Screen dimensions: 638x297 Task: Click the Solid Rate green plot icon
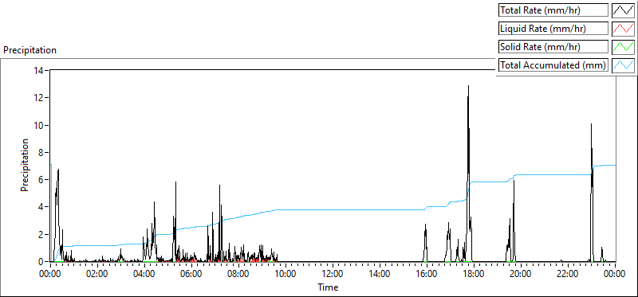(x=623, y=47)
